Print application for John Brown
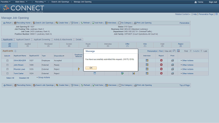The image size is (219, 123). 172,65
